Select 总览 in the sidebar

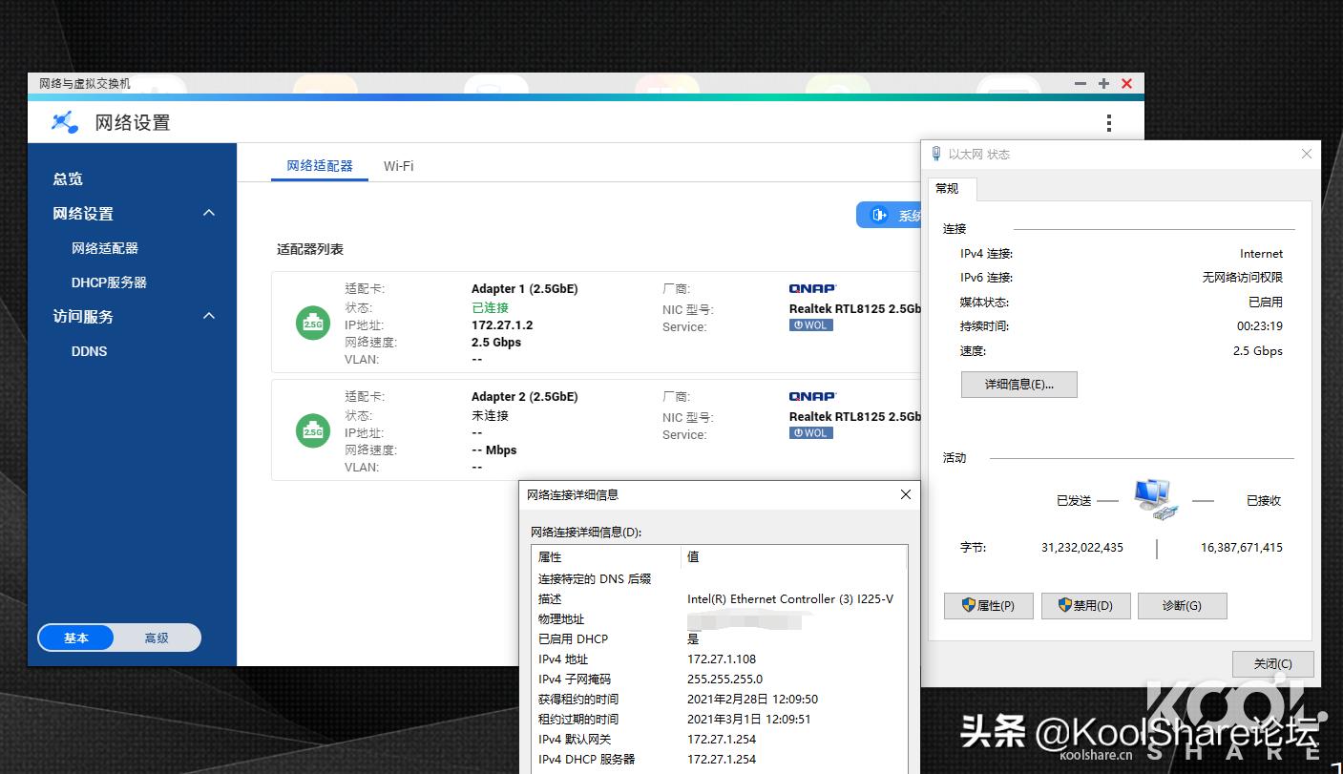pos(67,178)
